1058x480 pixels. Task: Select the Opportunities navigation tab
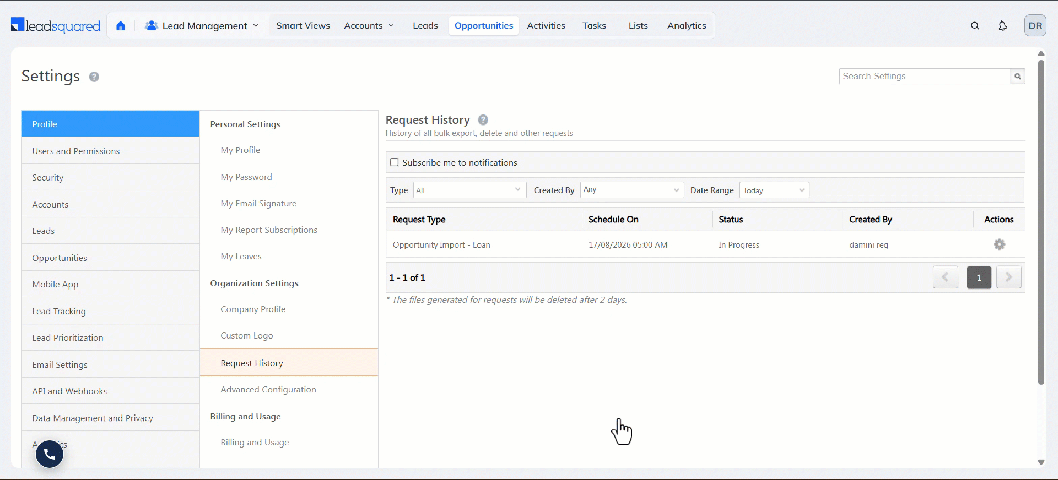(x=483, y=26)
